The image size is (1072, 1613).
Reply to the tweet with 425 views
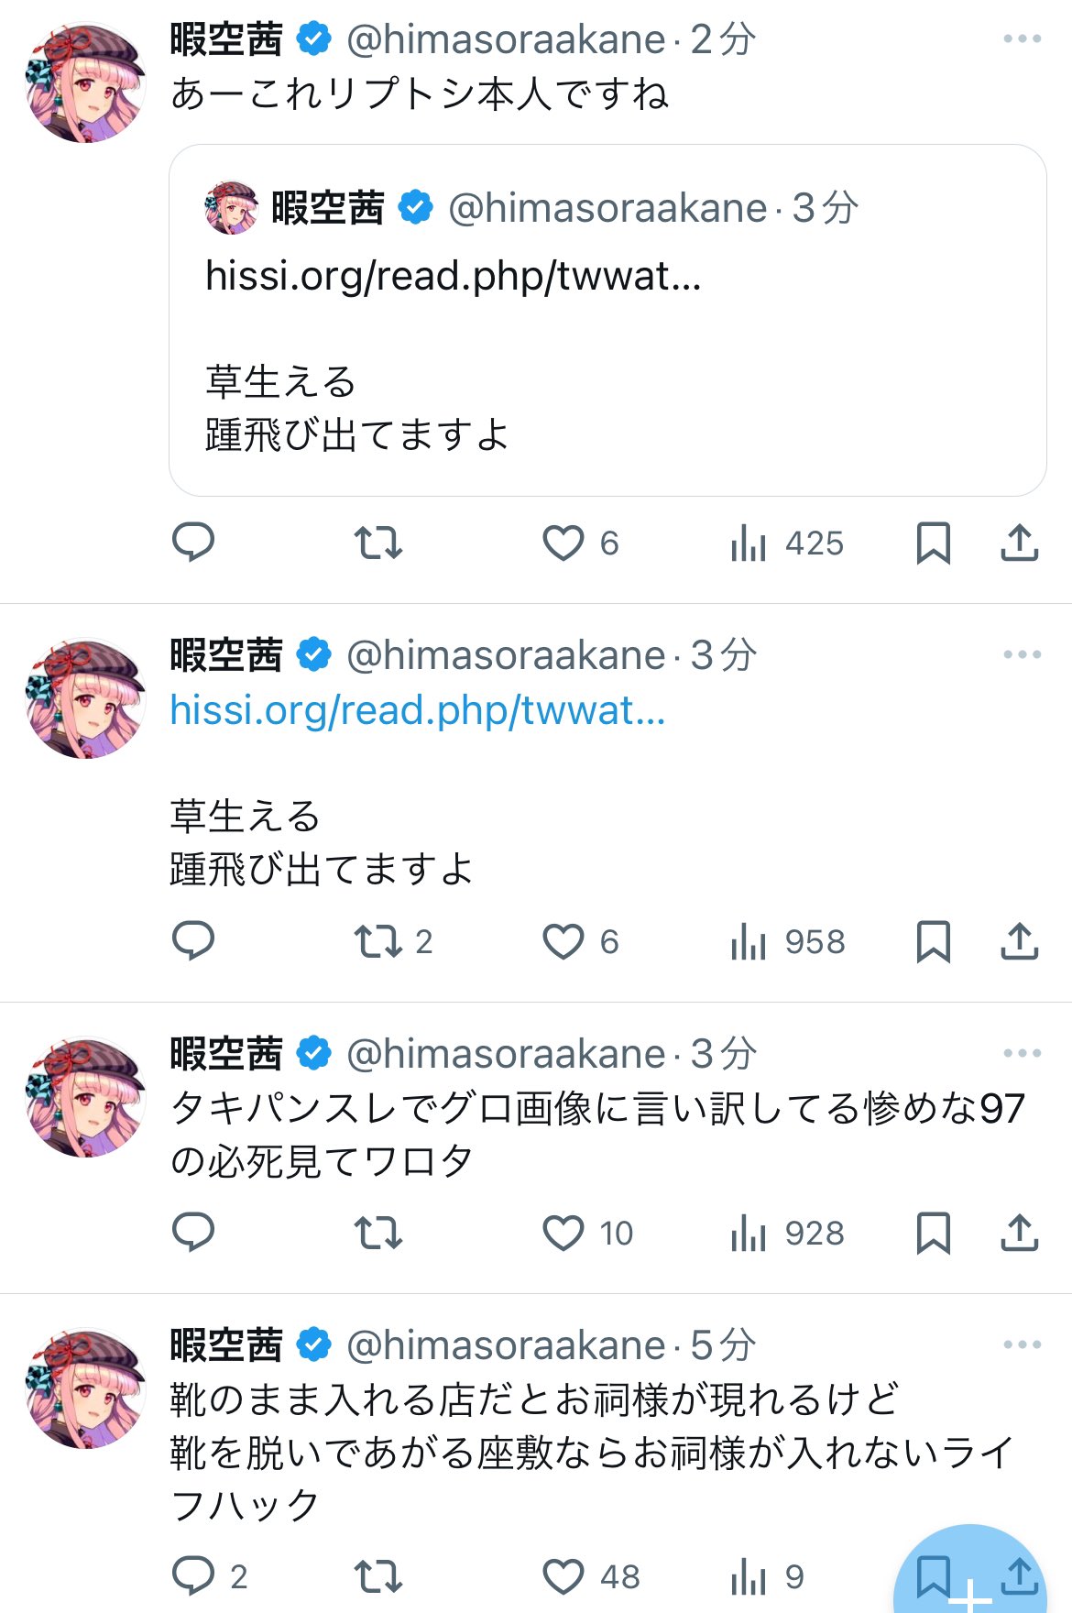point(193,542)
